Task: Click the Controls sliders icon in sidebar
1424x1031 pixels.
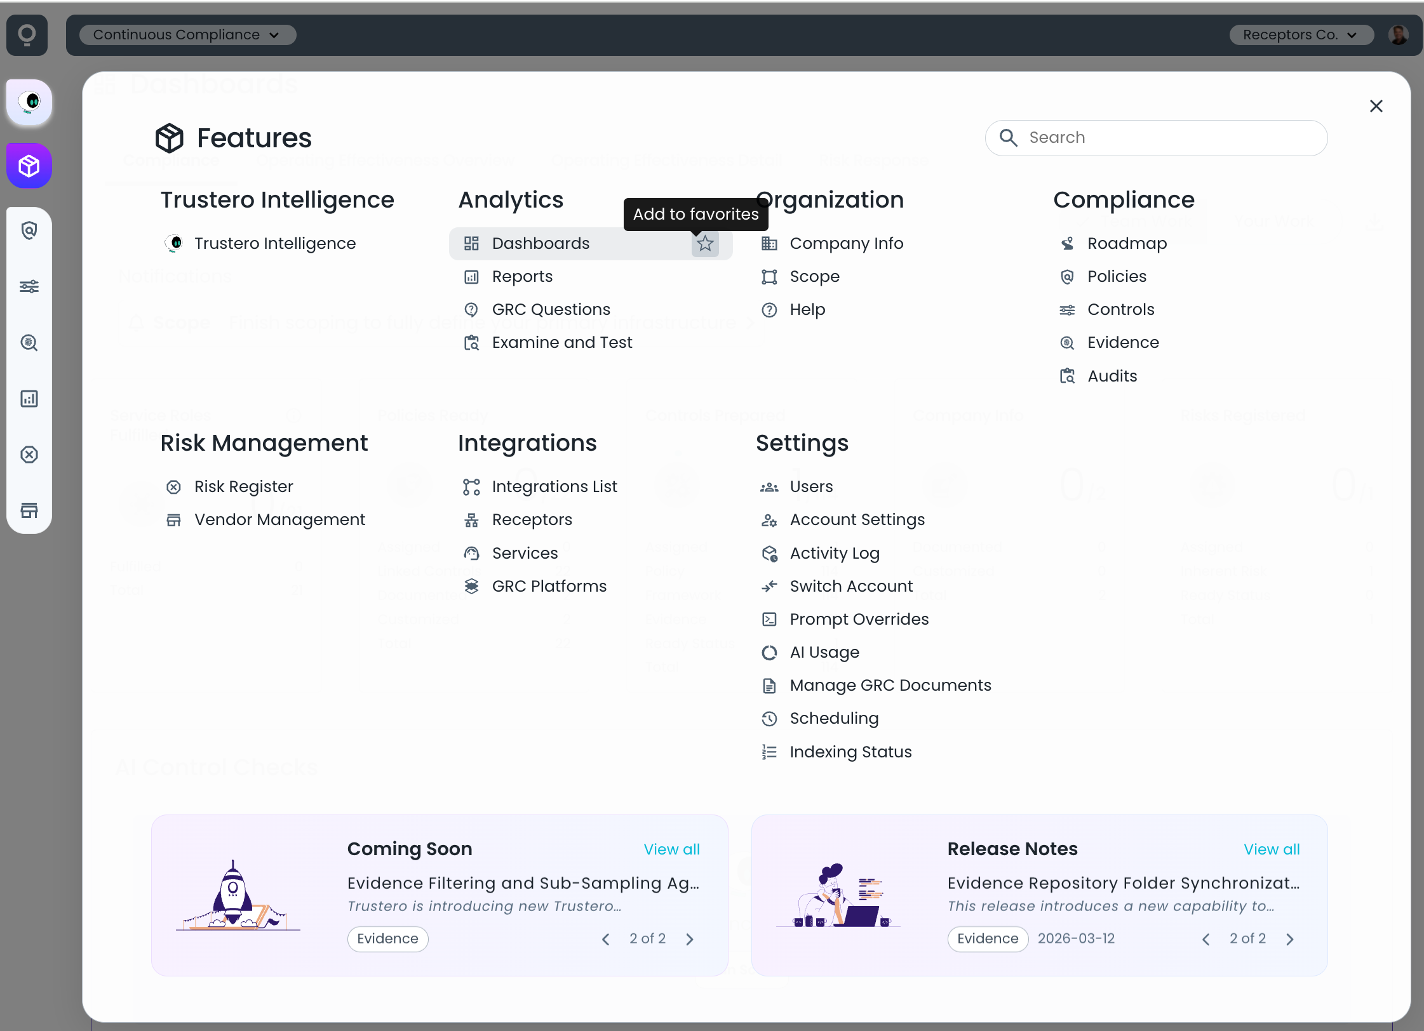Action: pyautogui.click(x=29, y=286)
